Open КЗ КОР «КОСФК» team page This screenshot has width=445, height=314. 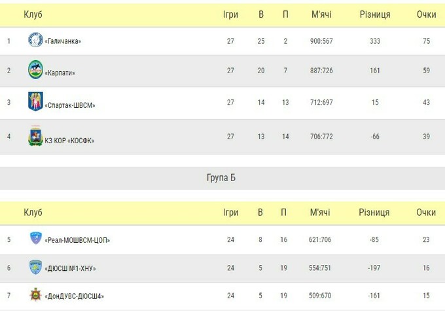pos(70,140)
